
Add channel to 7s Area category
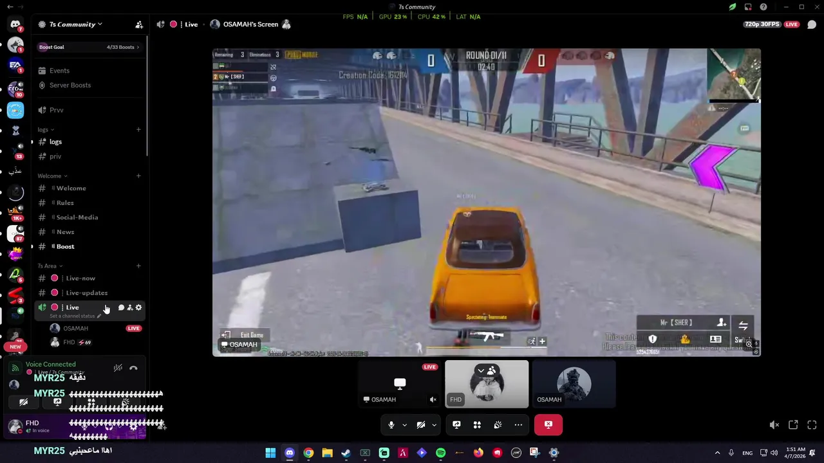pos(138,266)
